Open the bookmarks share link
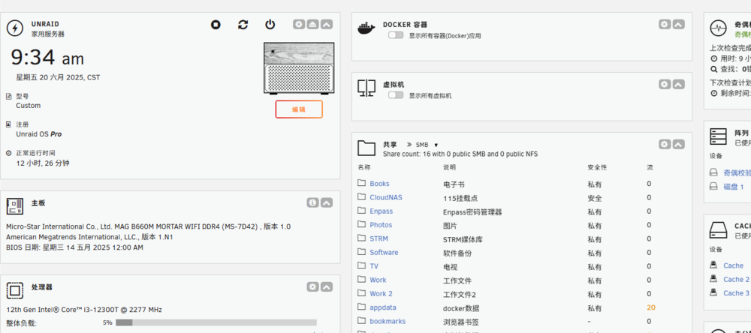 388,321
